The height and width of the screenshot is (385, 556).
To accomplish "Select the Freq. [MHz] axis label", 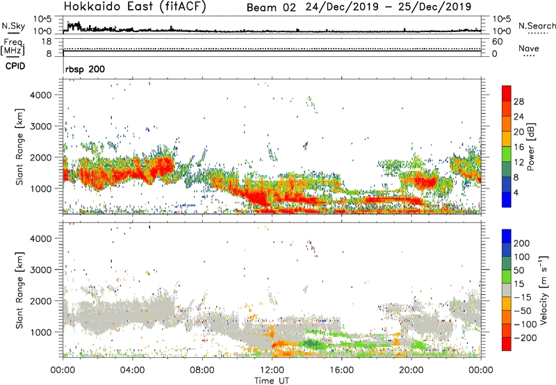I will tap(13, 48).
